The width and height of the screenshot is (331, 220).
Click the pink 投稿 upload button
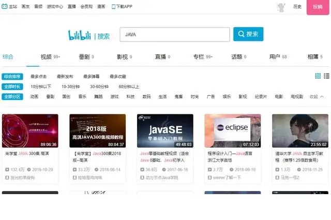click(318, 7)
